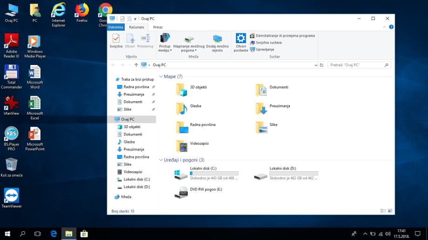Collapse the Mape (7) group
Screen dimensions: 428x240
(161, 77)
